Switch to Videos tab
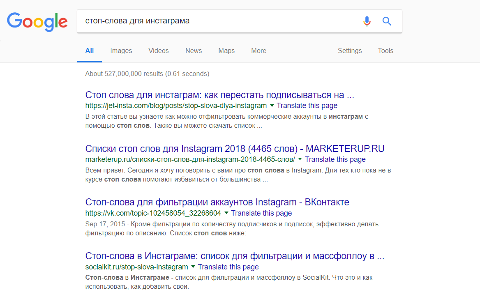The width and height of the screenshot is (480, 299). point(159,51)
